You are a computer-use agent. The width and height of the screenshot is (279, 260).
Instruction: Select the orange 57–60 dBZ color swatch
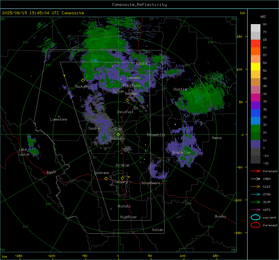pyautogui.click(x=255, y=51)
